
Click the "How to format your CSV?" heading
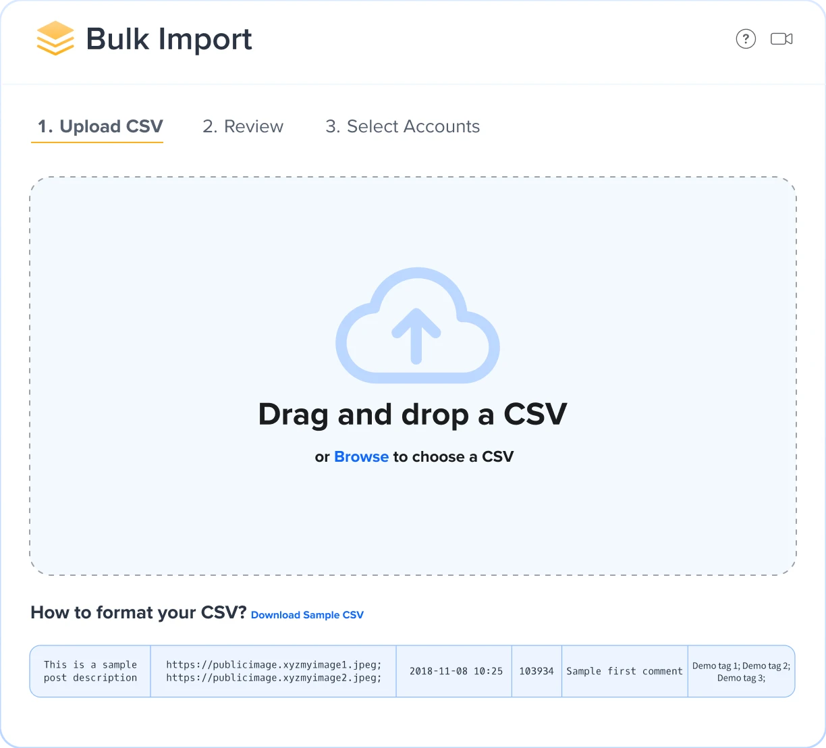click(x=138, y=613)
